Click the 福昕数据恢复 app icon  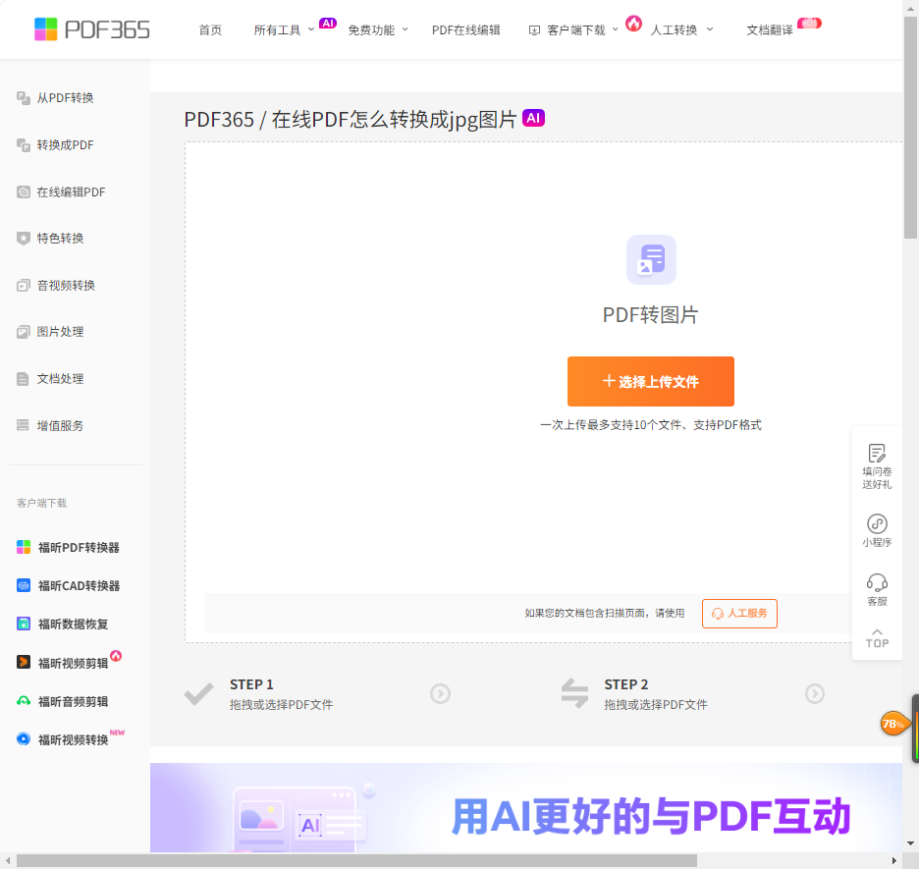(x=24, y=624)
